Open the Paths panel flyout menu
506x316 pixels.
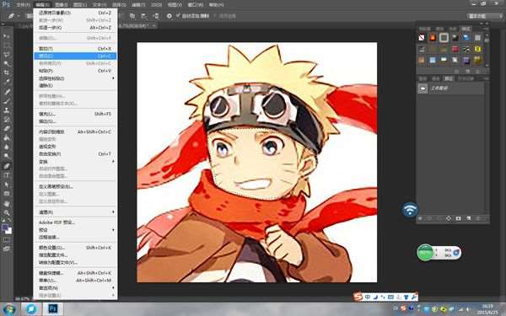click(x=487, y=78)
